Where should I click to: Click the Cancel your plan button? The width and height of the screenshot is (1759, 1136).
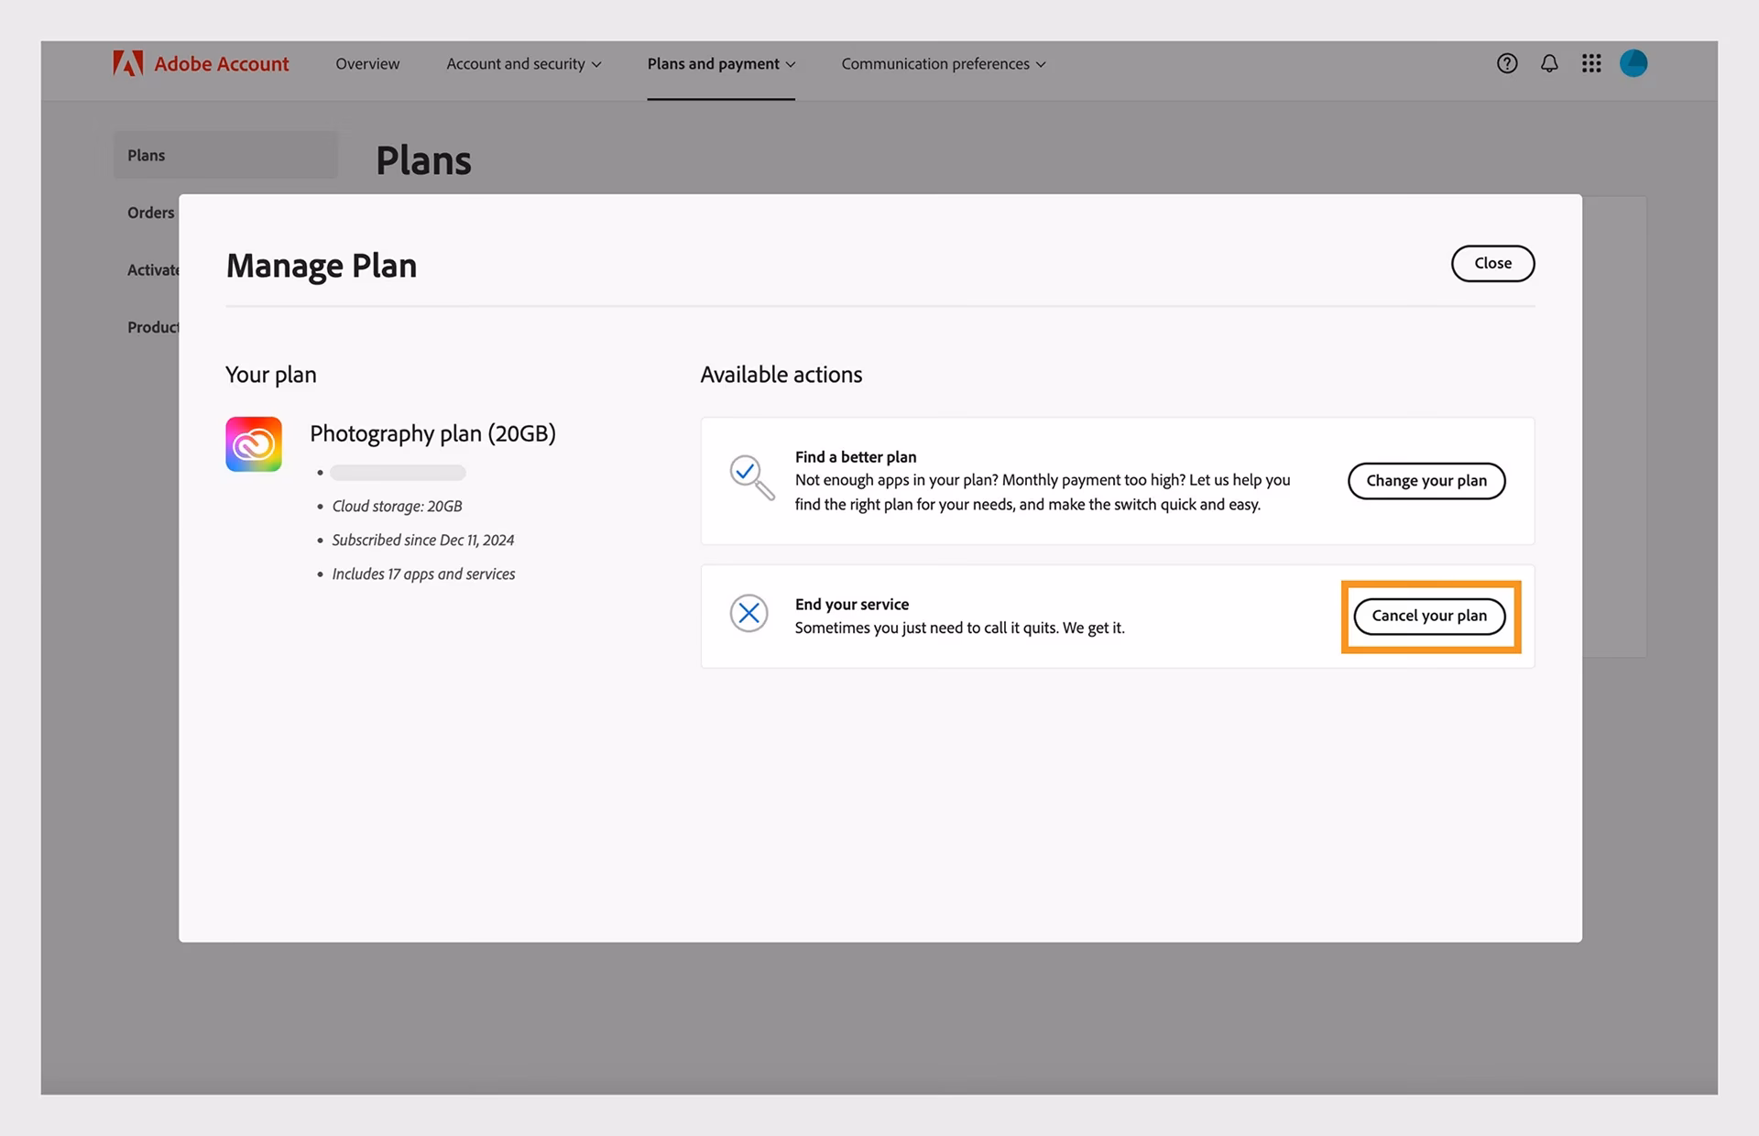[1430, 616]
